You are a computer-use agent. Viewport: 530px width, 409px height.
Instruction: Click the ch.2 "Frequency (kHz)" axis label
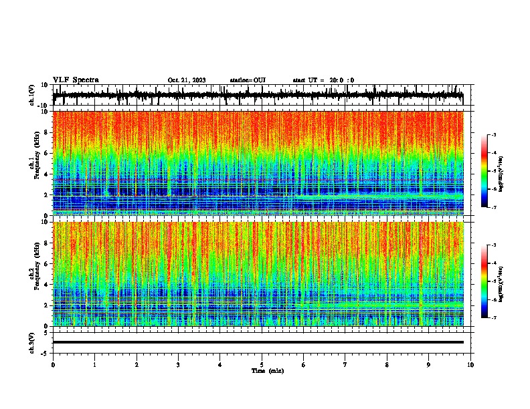click(37, 266)
